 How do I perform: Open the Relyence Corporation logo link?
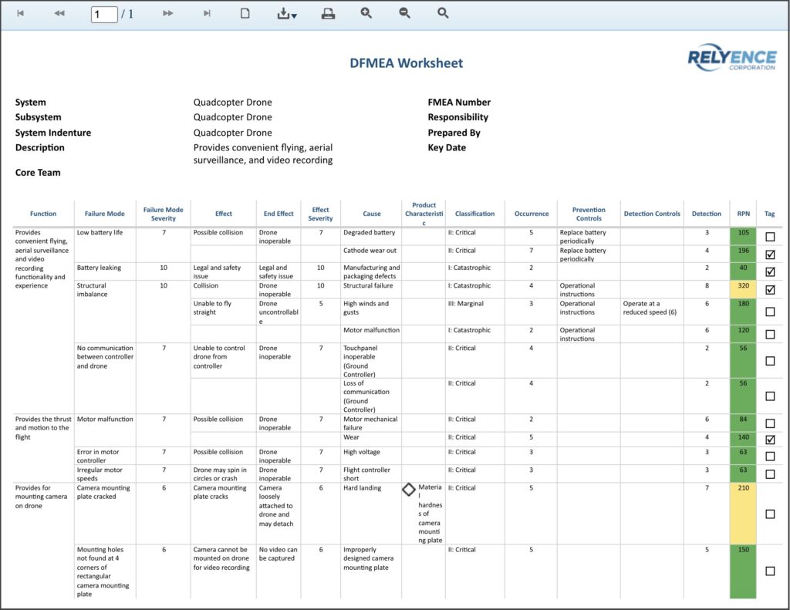[x=731, y=59]
